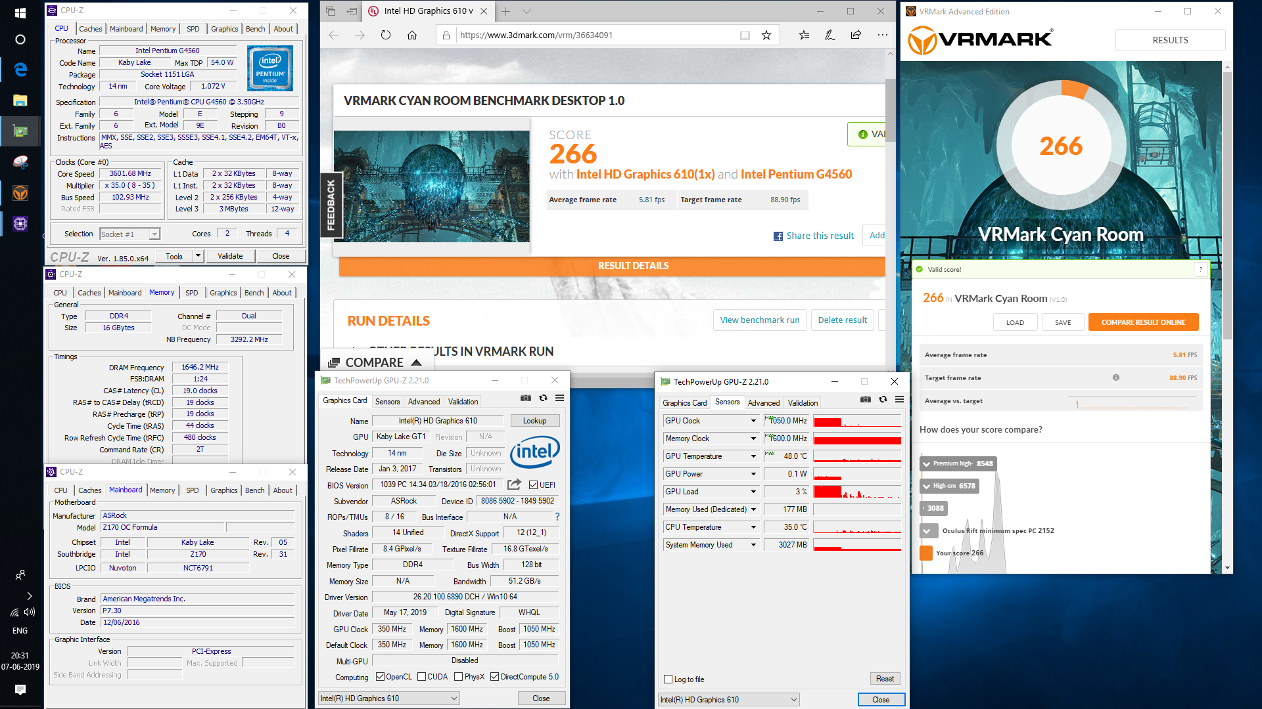Toggle CUDA checkbox
Viewport: 1262px width, 709px height.
(422, 677)
